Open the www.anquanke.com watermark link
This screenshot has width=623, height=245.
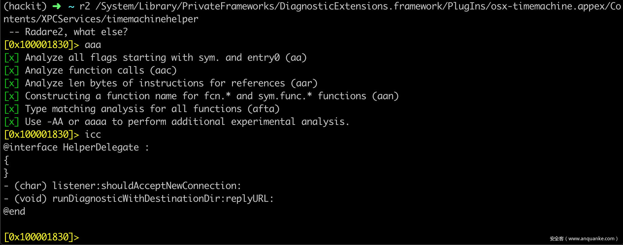click(x=591, y=239)
